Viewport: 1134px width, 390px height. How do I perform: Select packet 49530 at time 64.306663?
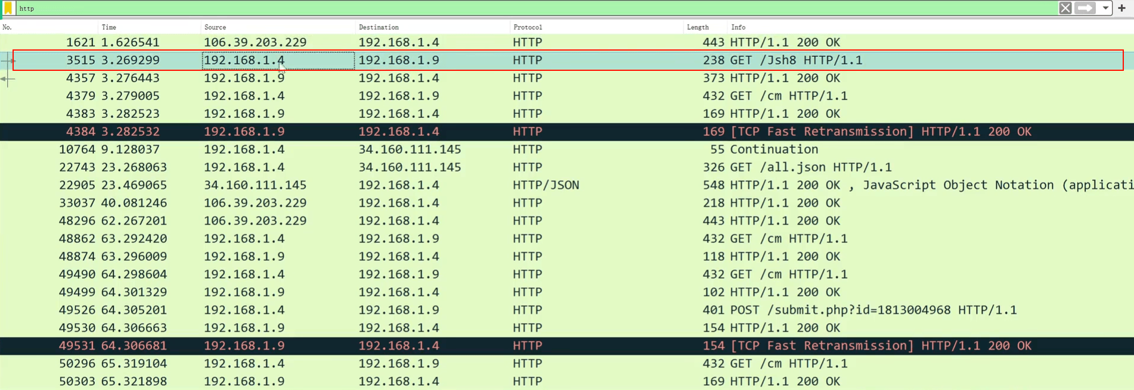click(x=567, y=328)
